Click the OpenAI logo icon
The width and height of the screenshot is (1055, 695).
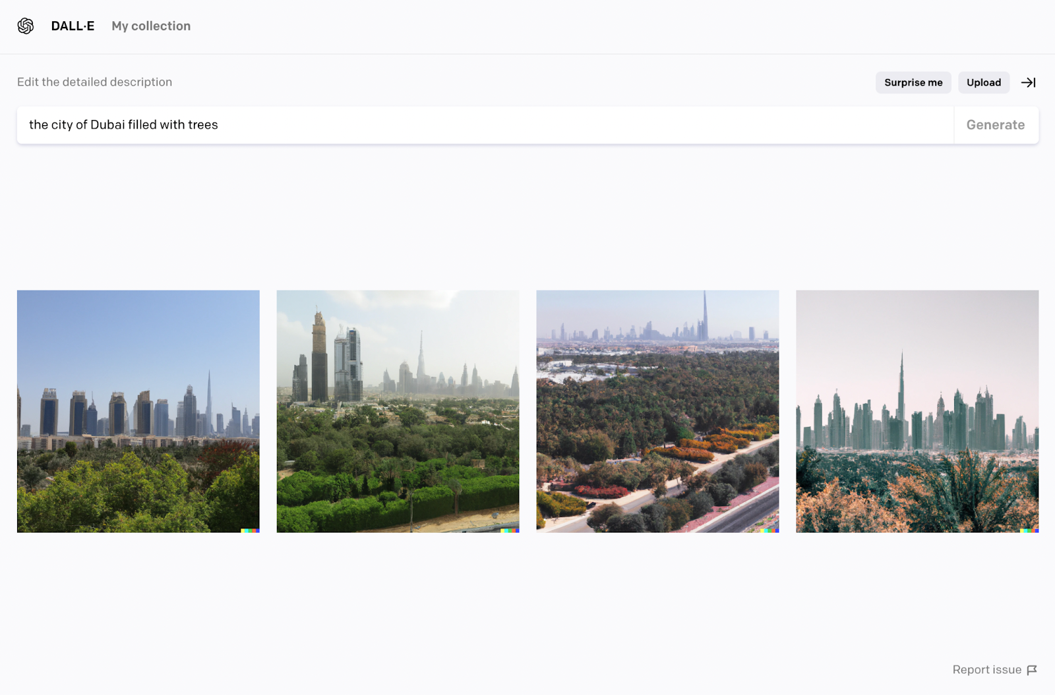click(26, 26)
